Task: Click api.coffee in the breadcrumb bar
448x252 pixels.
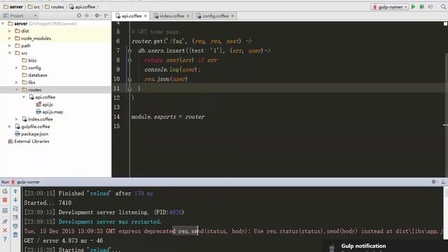Action: coord(83,7)
